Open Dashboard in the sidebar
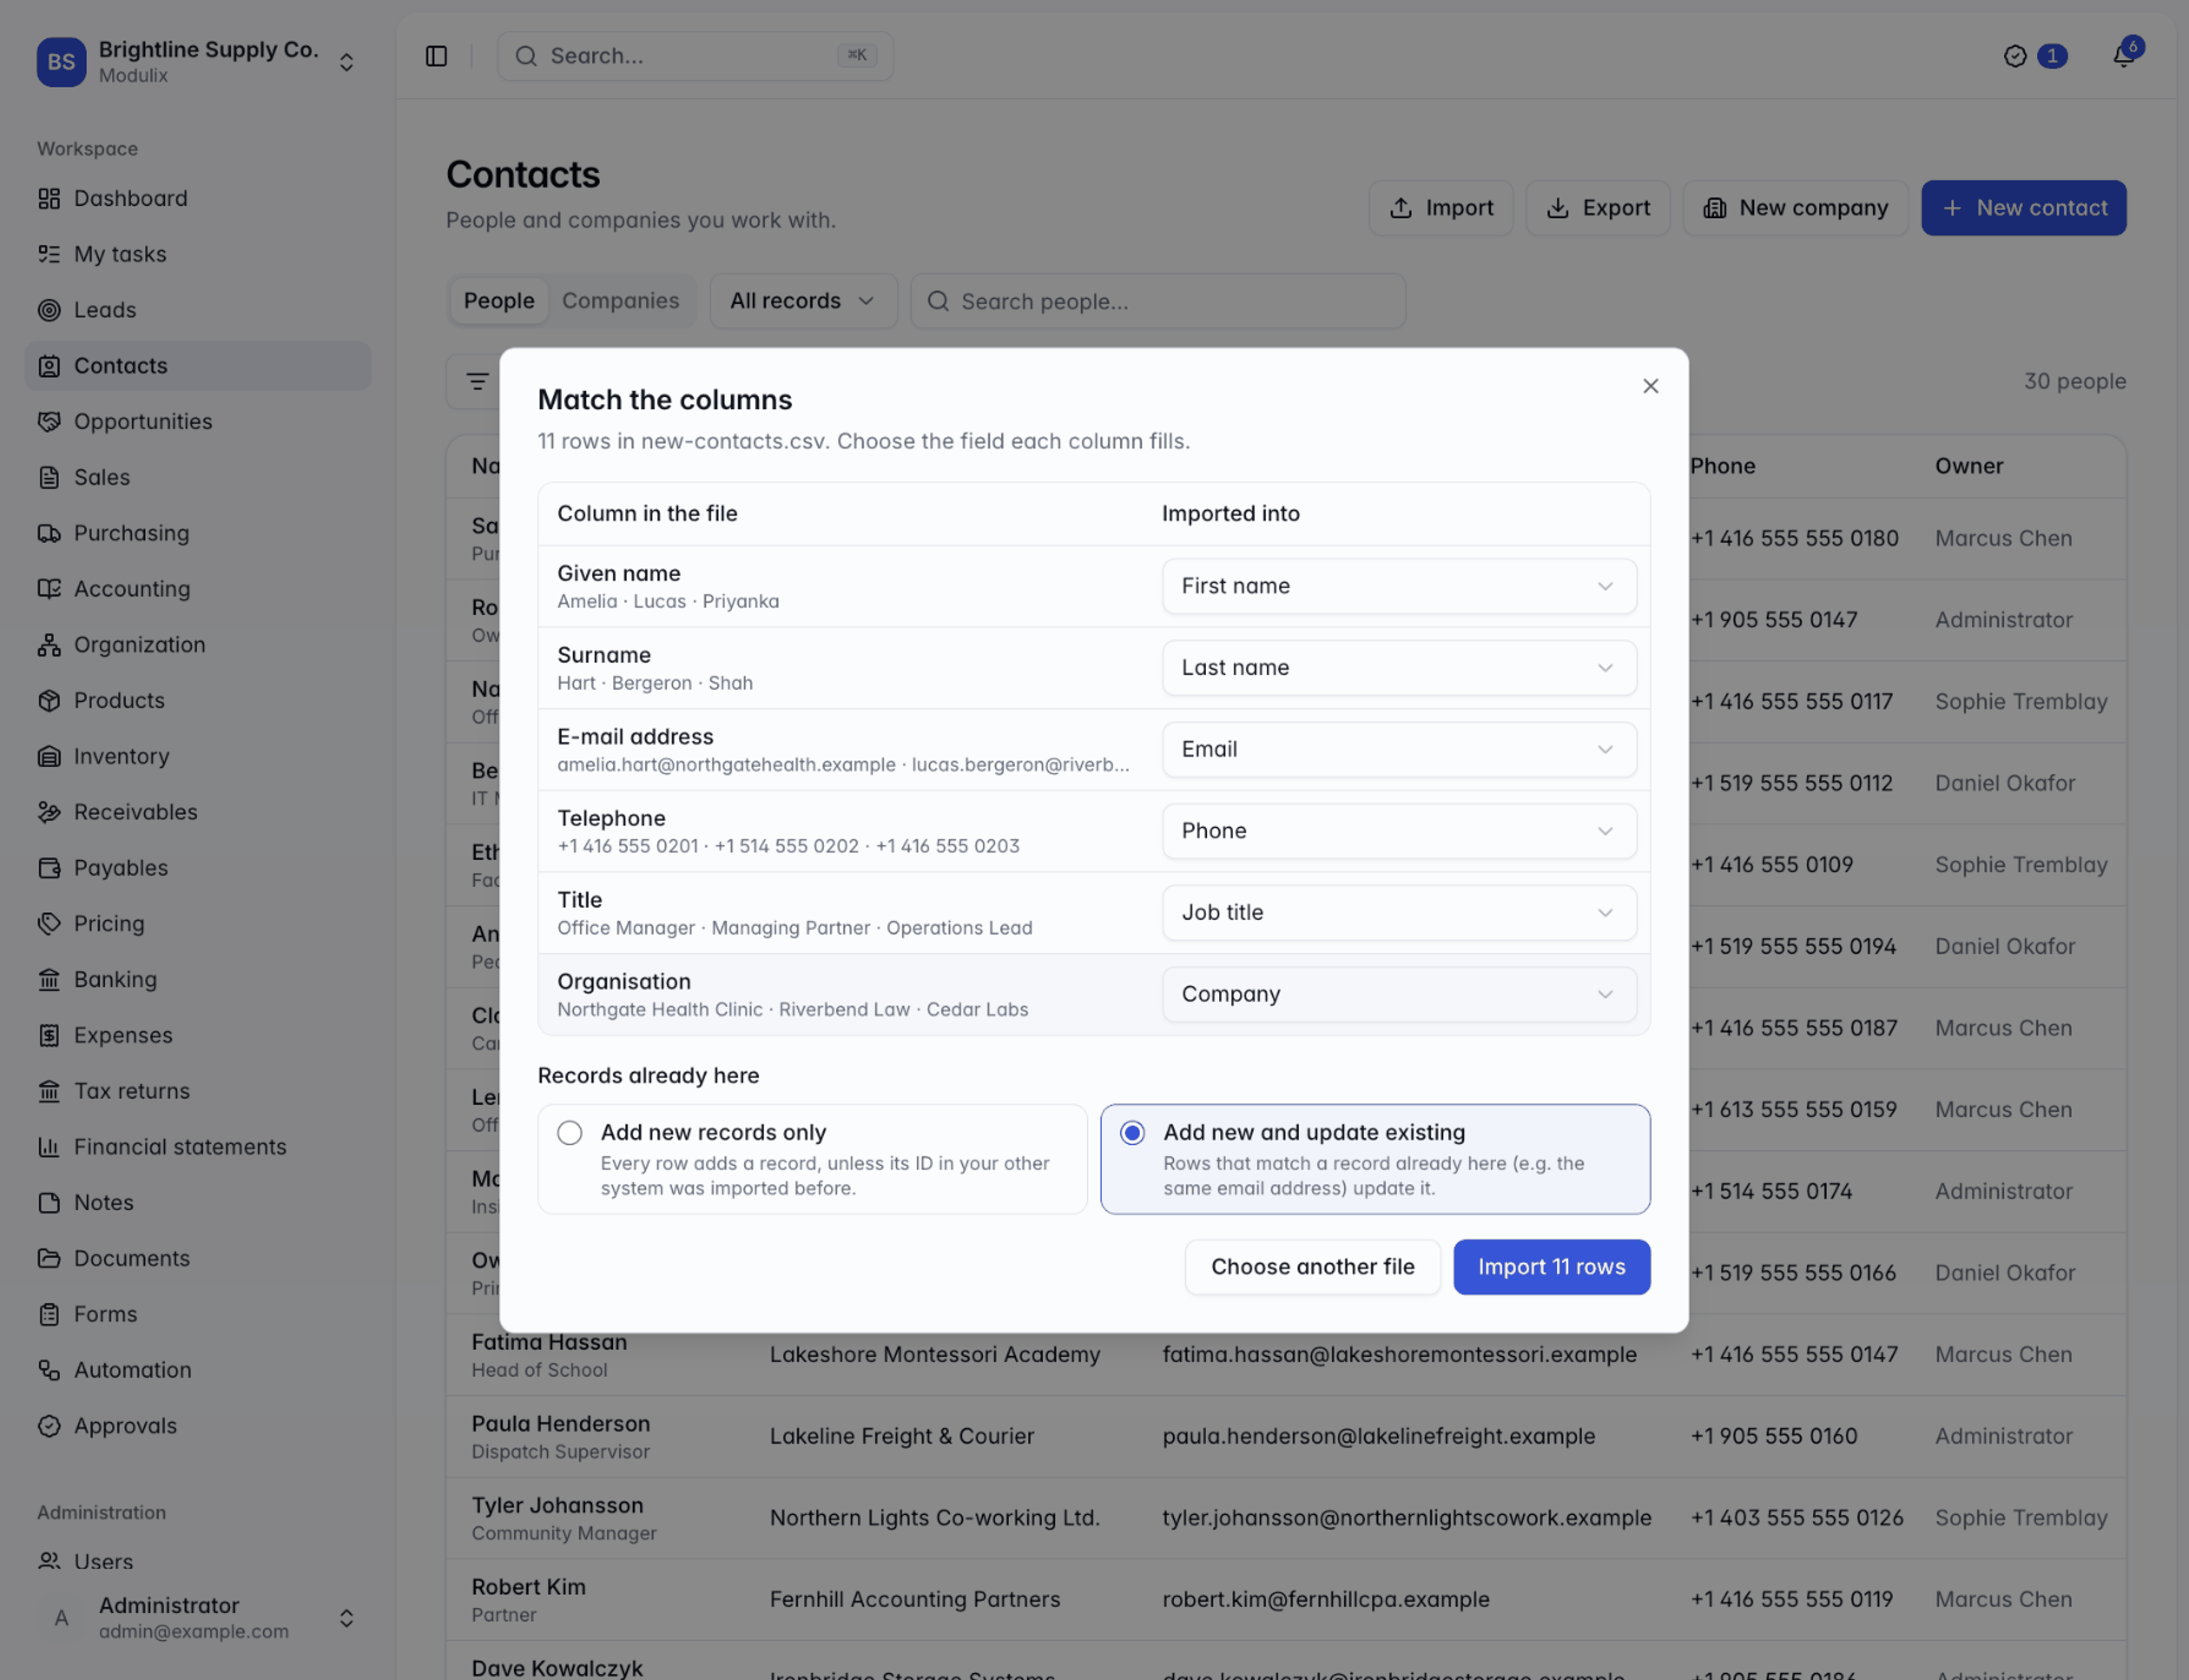 (x=197, y=198)
